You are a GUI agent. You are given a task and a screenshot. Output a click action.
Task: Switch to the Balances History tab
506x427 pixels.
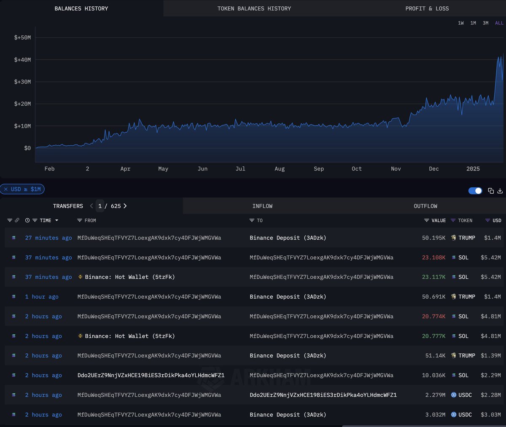pos(81,8)
